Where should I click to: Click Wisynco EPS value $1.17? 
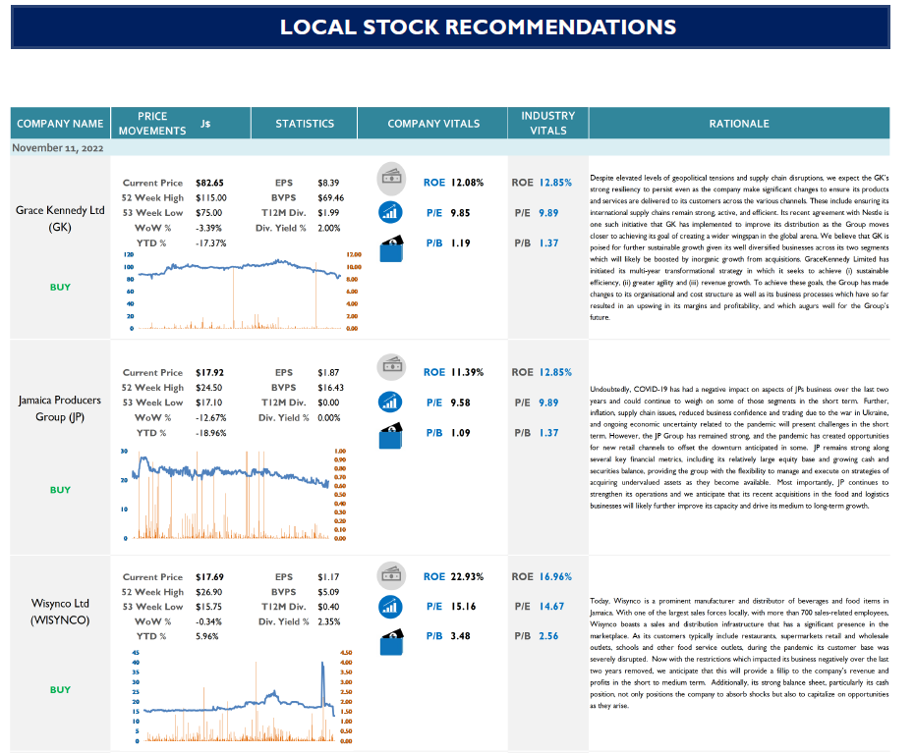pos(328,577)
